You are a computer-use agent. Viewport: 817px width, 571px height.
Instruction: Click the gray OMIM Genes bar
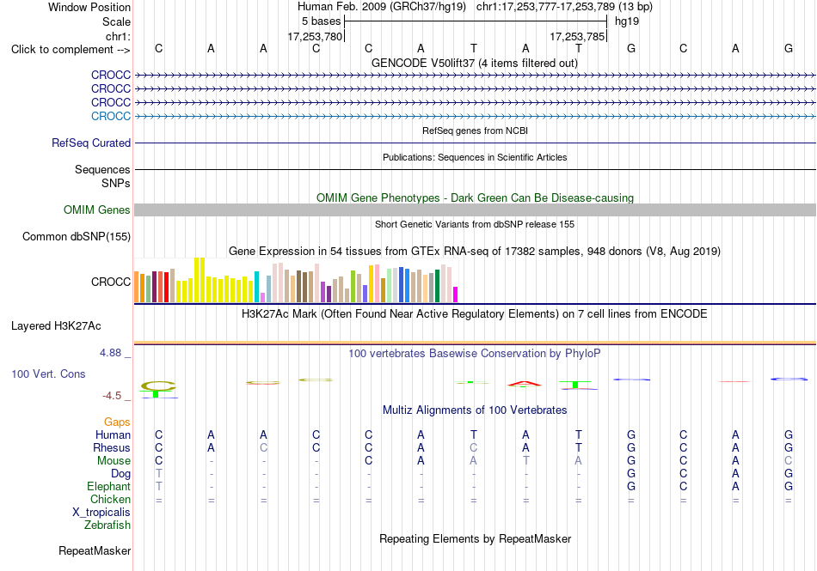pyautogui.click(x=475, y=210)
